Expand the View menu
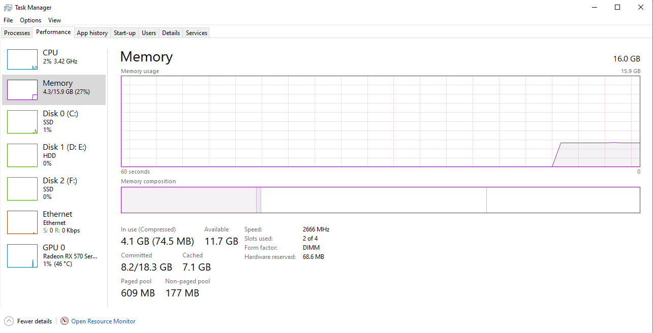 tap(54, 20)
